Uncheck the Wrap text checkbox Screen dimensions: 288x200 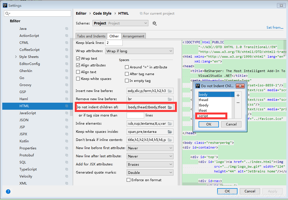tap(77, 59)
